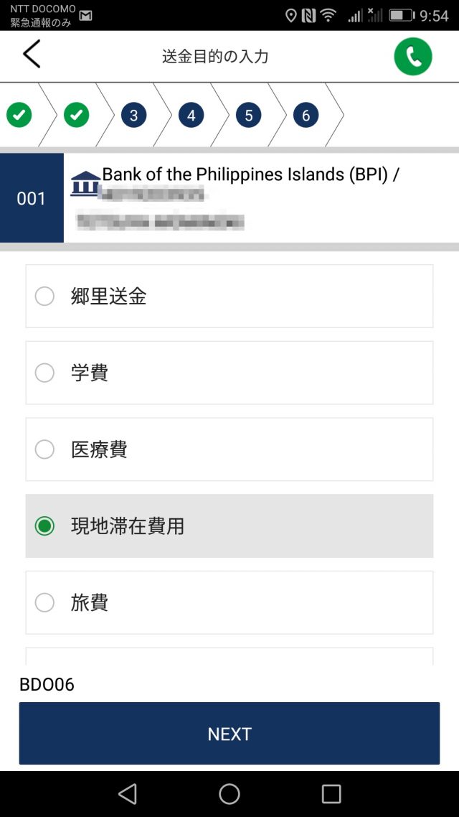Go to step 3 in progress bar
Viewport: 459px width, 817px height.
tap(134, 115)
